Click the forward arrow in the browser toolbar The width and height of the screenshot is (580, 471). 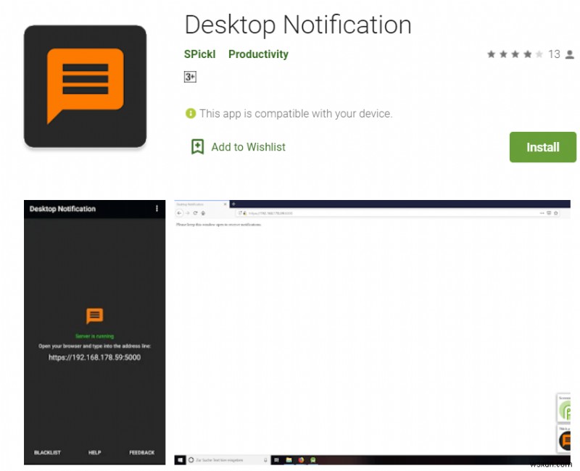click(x=188, y=213)
